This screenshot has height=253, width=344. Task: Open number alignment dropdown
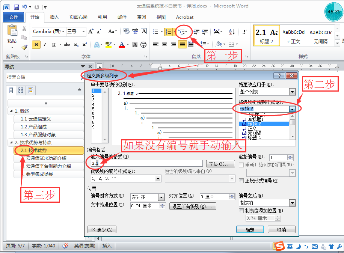click(161, 197)
